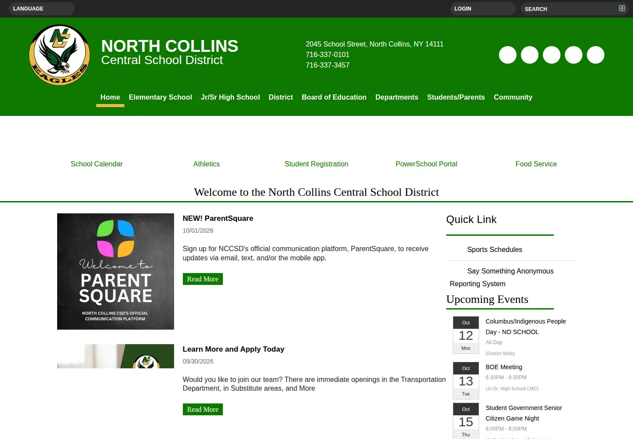The height and width of the screenshot is (439, 633).
Task: Open the Elementary School menu
Action: click(x=160, y=97)
